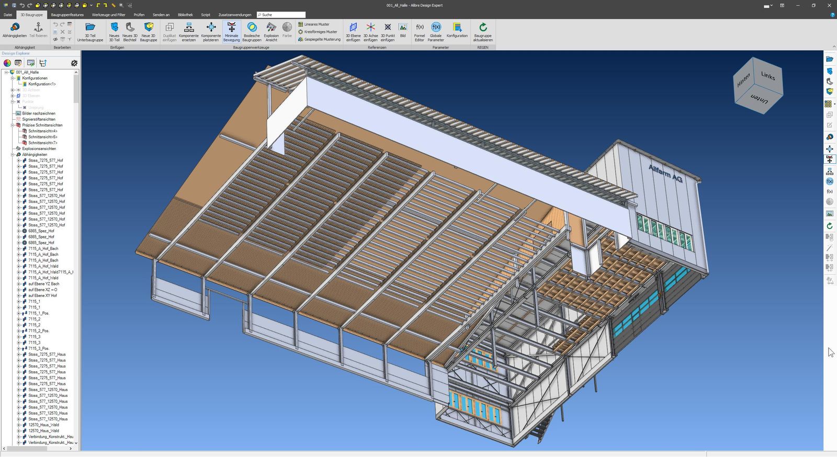Screen dimensions: 837x457
Task: Create a Neues 3D Teil
Action: (114, 31)
